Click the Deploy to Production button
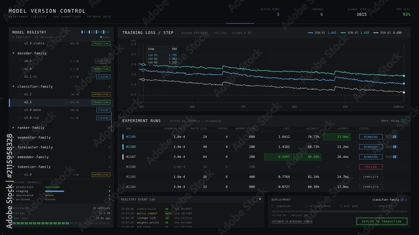419x235 pixels. (382, 221)
